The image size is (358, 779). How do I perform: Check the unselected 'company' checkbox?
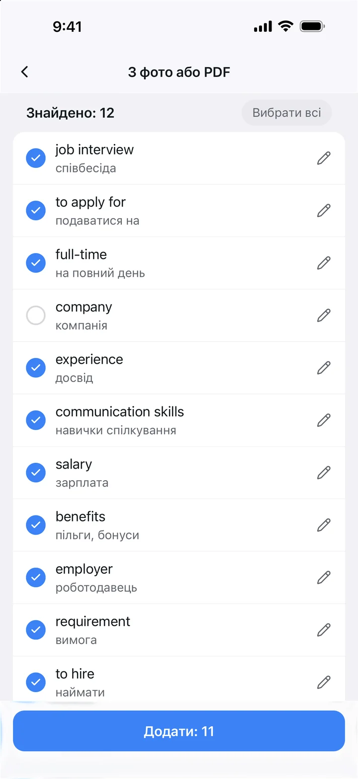pos(36,315)
